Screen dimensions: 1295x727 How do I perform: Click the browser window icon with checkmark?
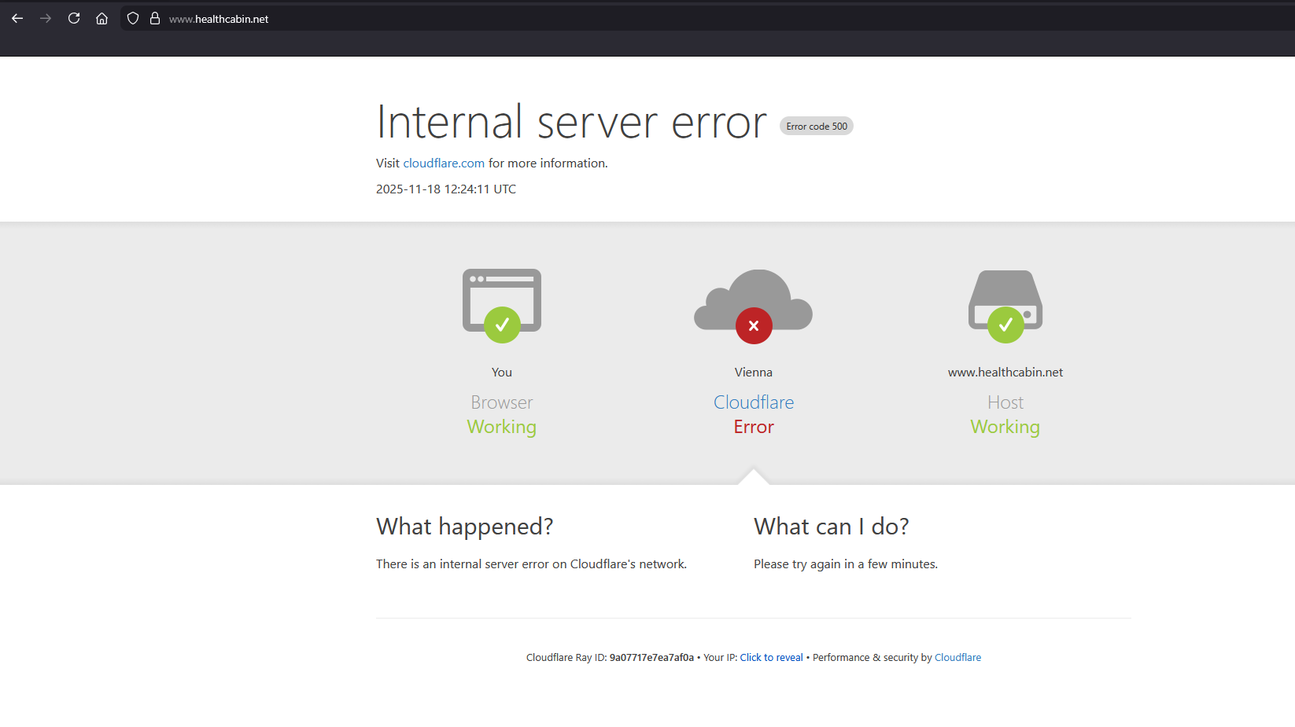[x=502, y=305]
